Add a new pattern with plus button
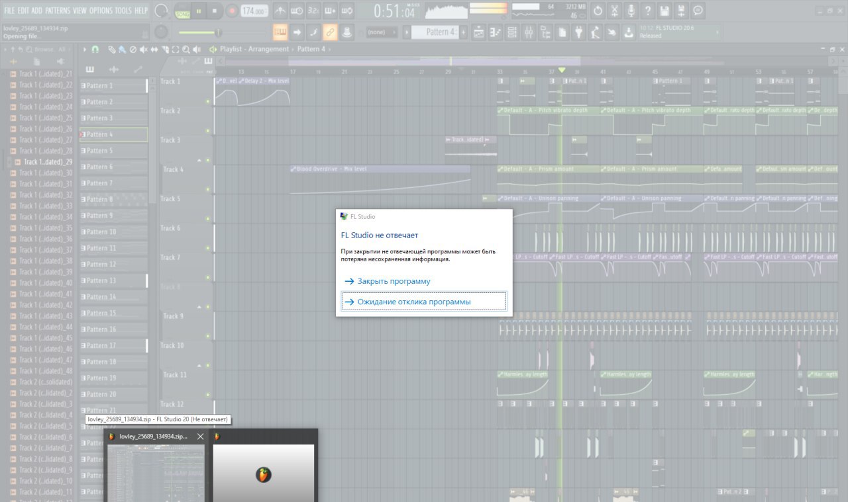This screenshot has width=848, height=502. [x=463, y=32]
